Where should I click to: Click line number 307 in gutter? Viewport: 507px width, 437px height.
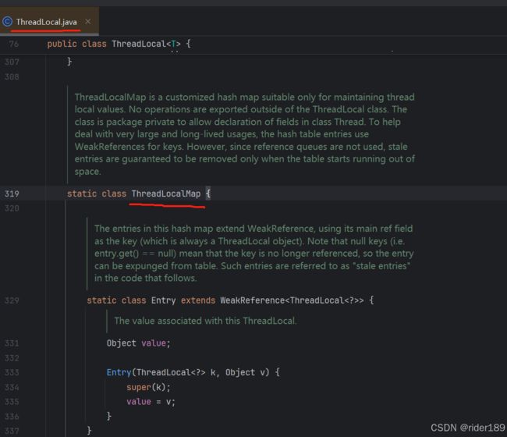click(12, 62)
